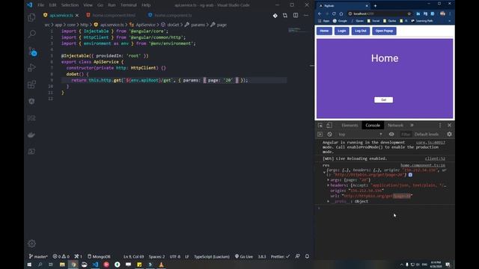Open the Google bookmark
This screenshot has height=269, width=479.
coord(340,21)
